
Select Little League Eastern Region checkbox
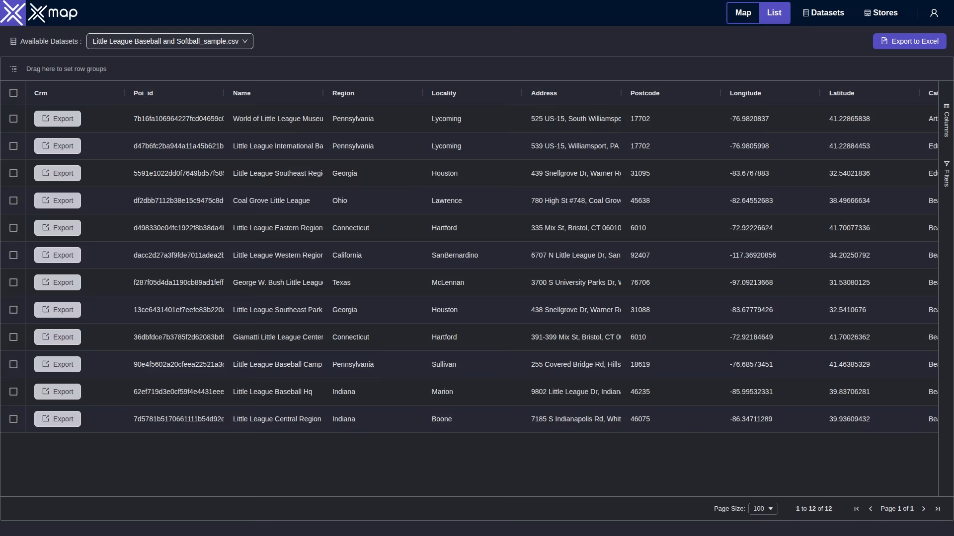click(x=13, y=228)
